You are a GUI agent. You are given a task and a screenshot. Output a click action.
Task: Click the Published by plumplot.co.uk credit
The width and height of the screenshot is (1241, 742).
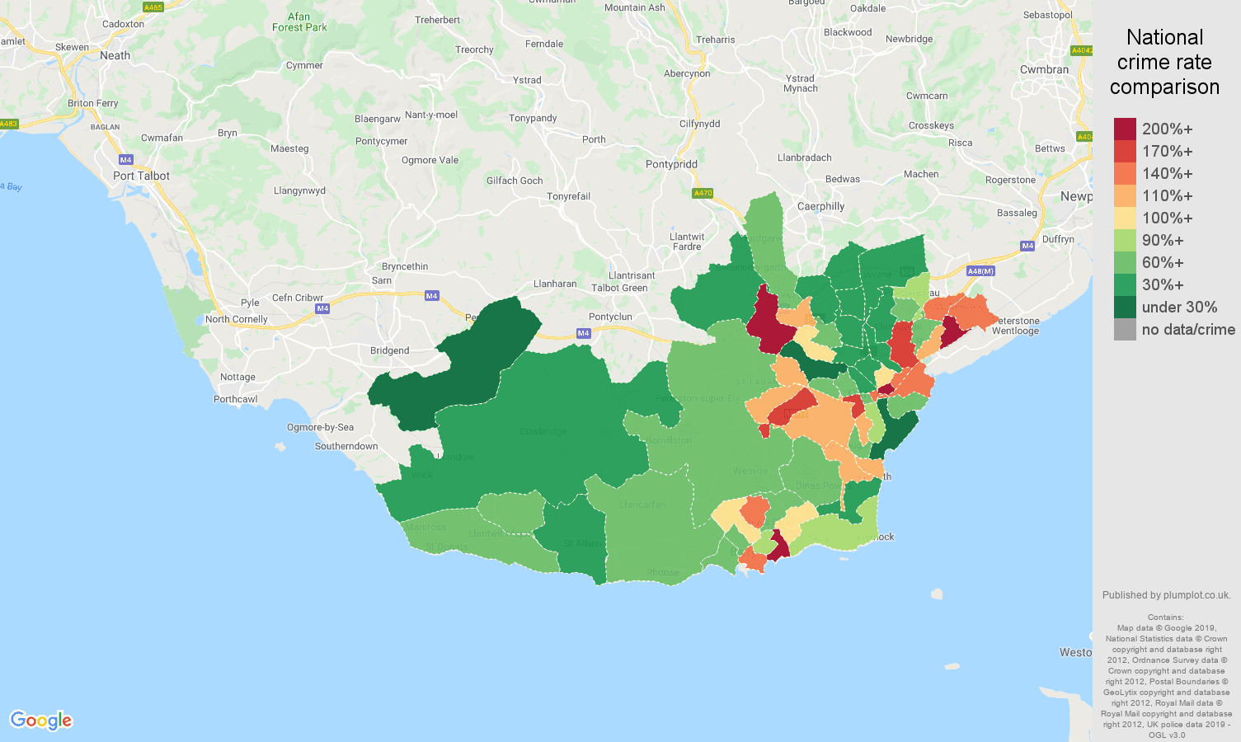pos(1166,595)
